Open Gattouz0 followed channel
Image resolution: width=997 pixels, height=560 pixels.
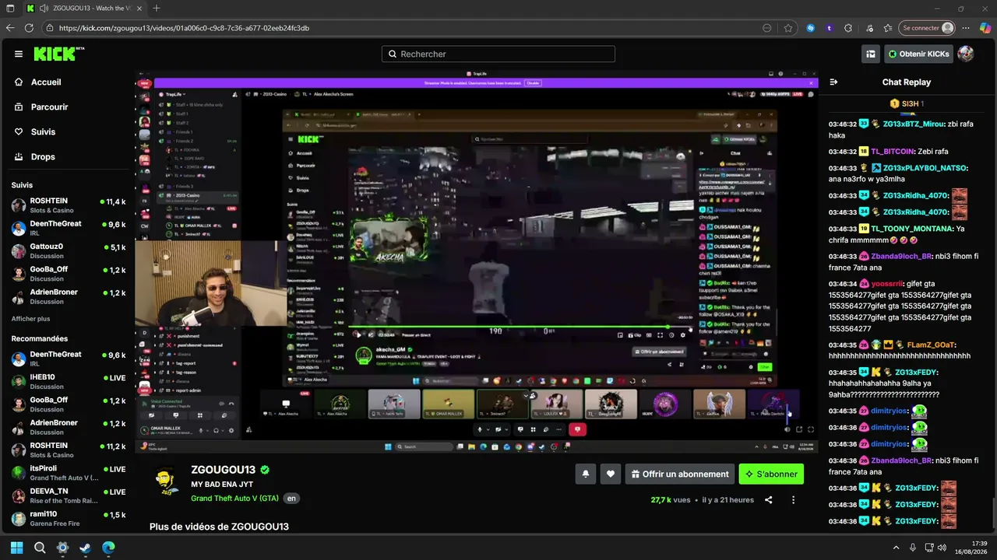69,251
